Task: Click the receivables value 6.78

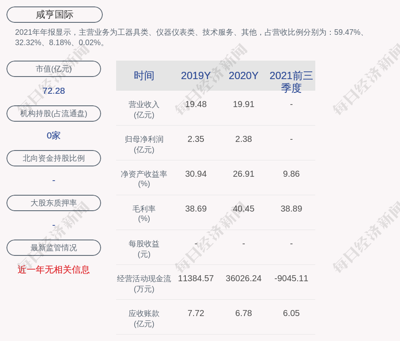Action: coord(243,313)
